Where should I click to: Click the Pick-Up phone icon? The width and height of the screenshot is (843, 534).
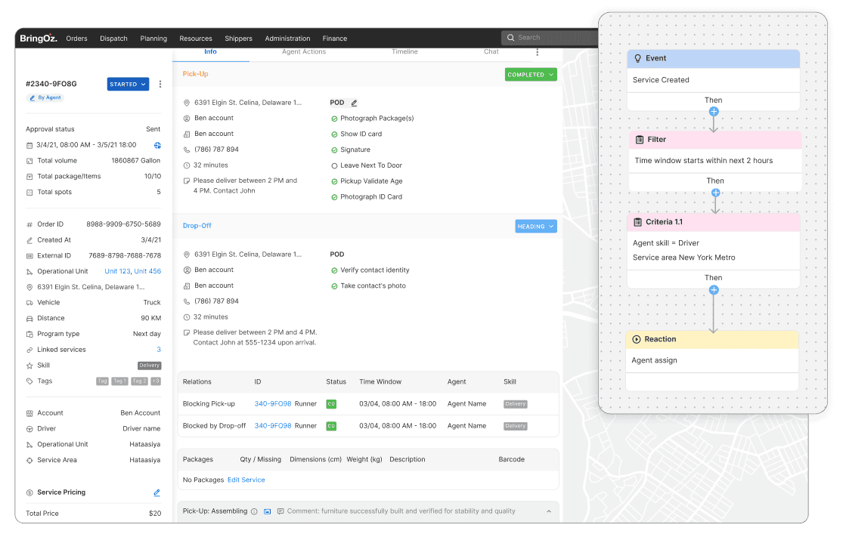(187, 150)
